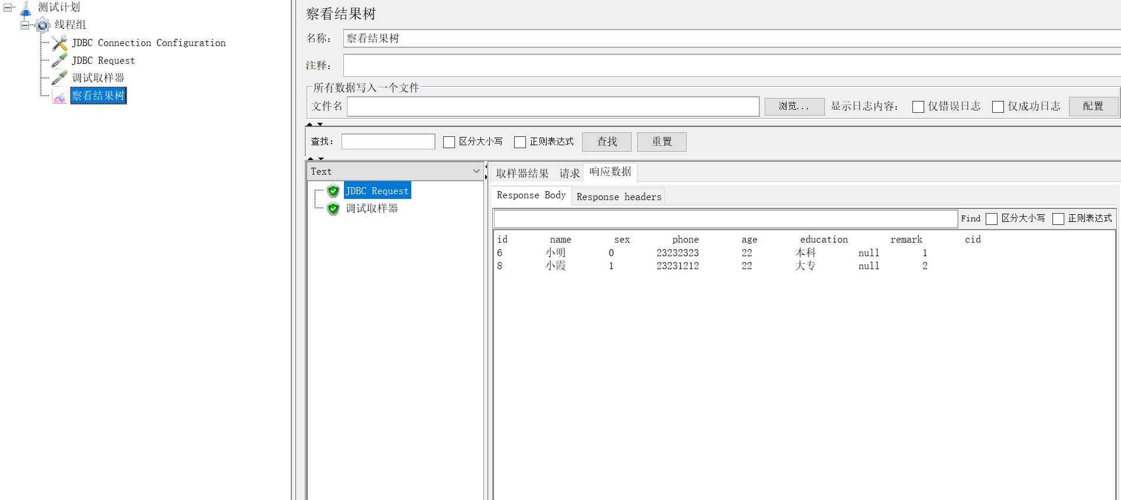This screenshot has width=1121, height=500.
Task: Toggle 区分大小写 checkbox next to Find
Action: pos(992,219)
